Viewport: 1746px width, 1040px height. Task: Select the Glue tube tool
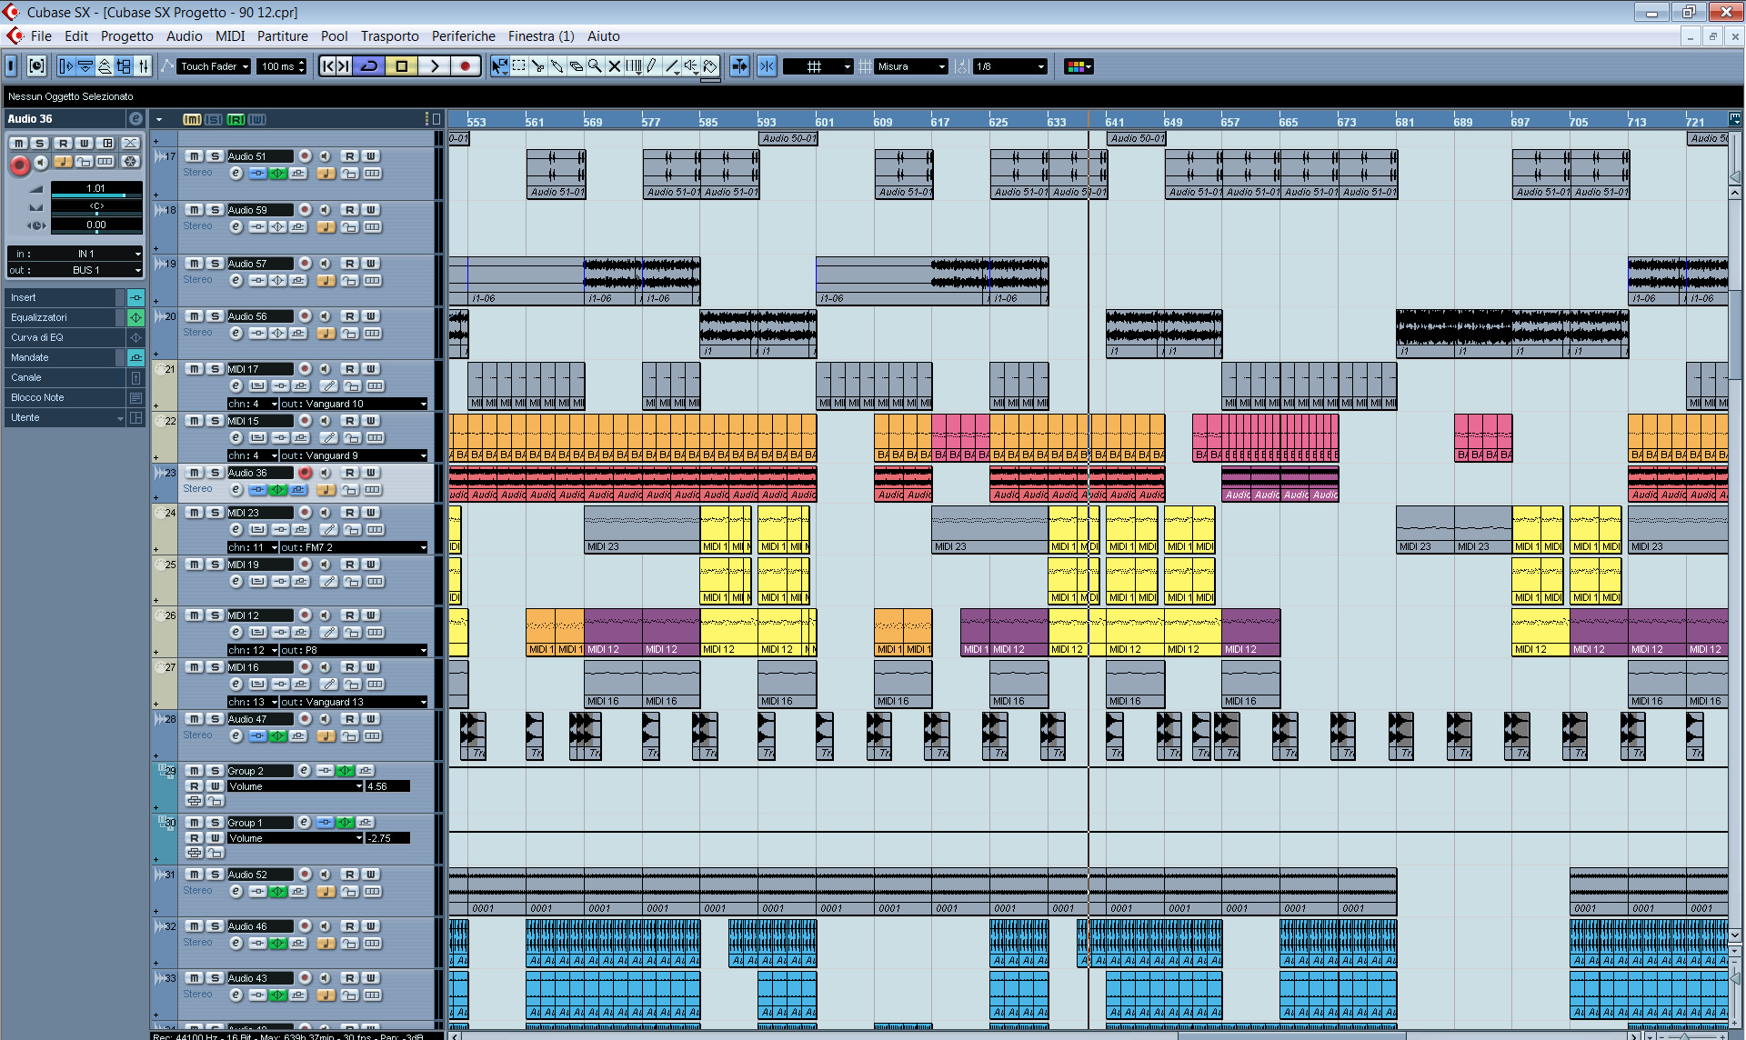coord(557,66)
